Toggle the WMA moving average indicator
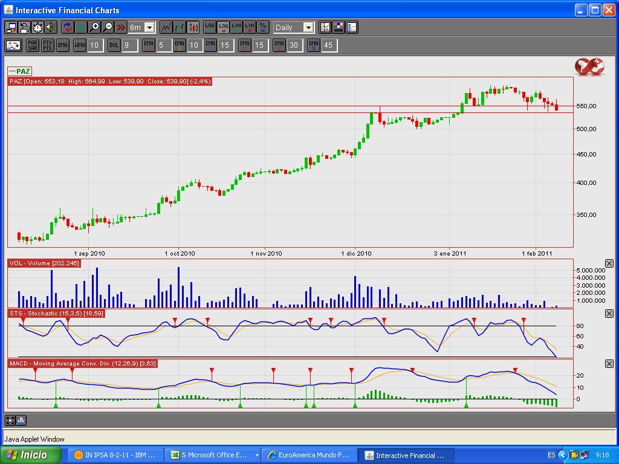 coord(79,45)
